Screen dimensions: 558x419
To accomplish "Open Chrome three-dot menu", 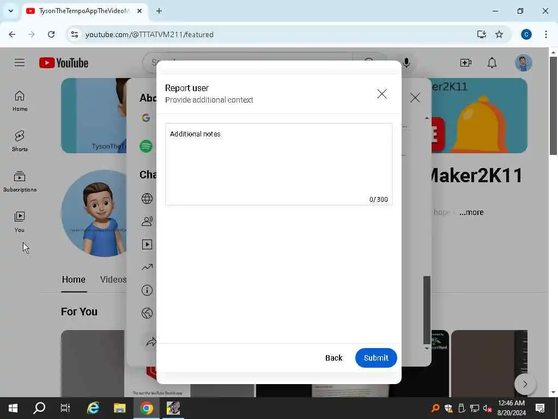I will (545, 34).
